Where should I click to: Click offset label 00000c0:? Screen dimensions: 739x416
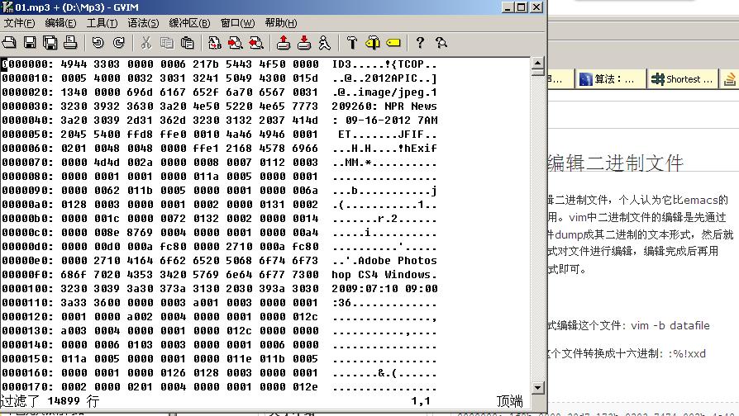[x=27, y=233]
